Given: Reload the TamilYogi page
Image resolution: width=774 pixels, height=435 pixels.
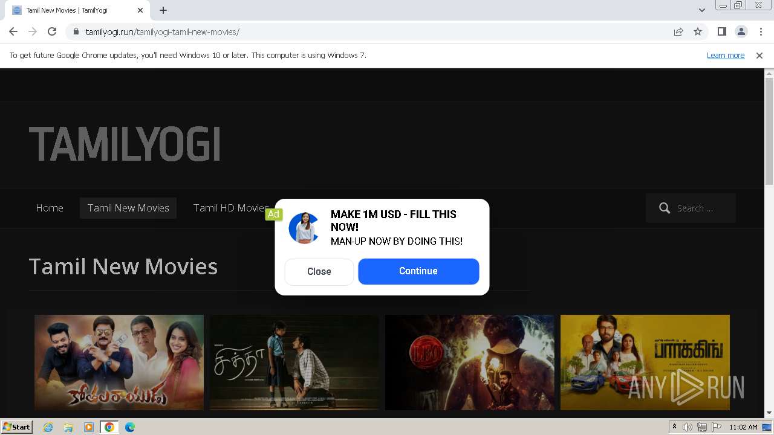Looking at the screenshot, I should pos(52,31).
